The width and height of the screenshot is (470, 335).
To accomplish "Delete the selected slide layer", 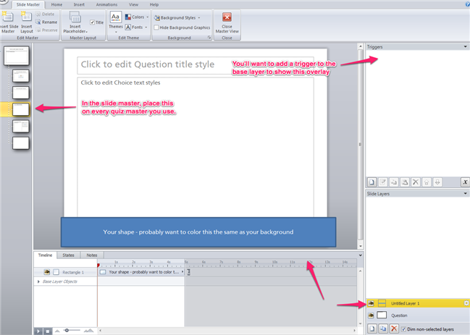I will pyautogui.click(x=394, y=328).
